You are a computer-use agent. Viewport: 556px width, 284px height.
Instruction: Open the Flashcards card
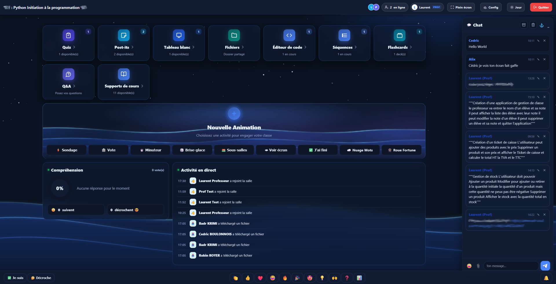[400, 43]
